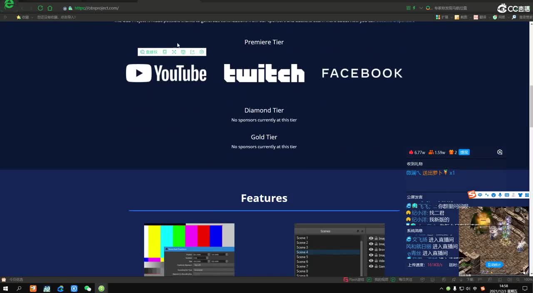Click the game video preview thumbnail
Image resolution: width=533 pixels, height=293 pixels.
tap(494, 241)
